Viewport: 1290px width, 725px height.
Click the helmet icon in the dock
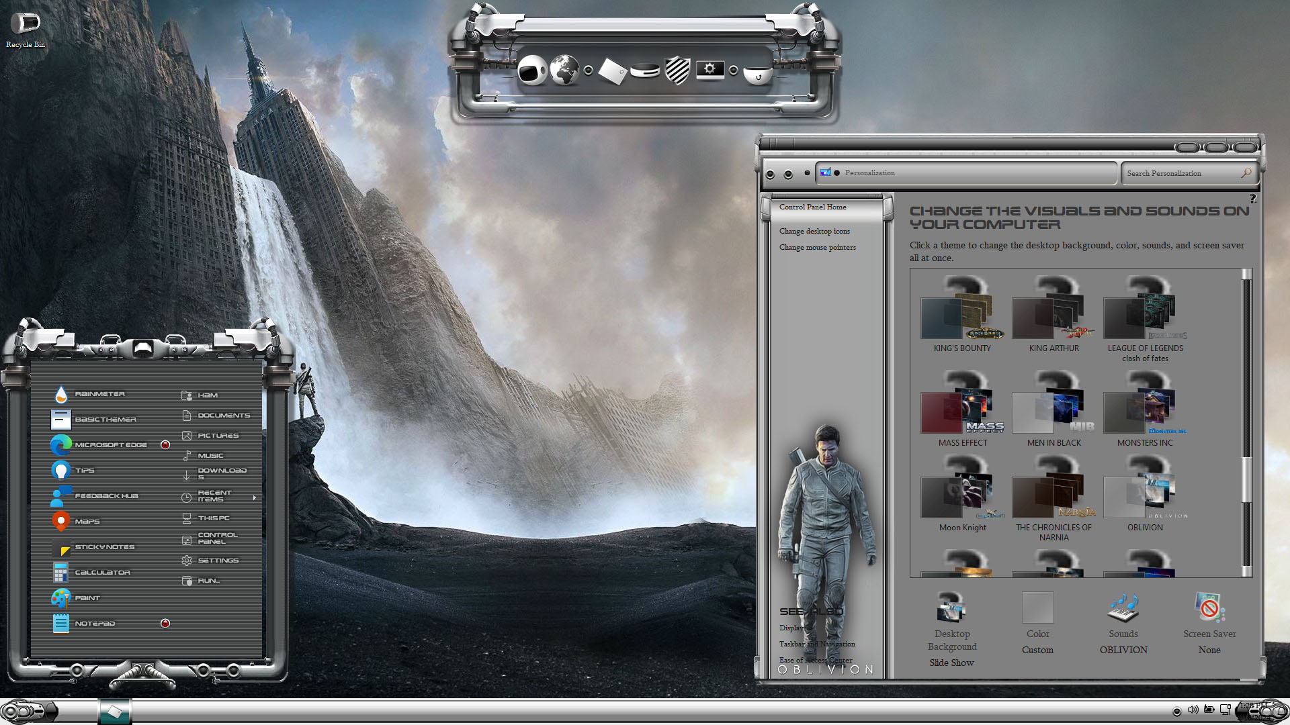533,70
